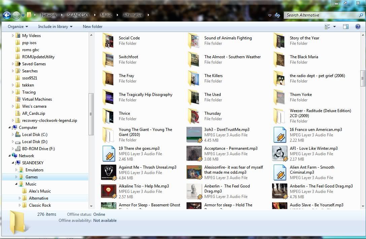The image size is (366, 239).
Task: Select 16 Franco uen American.mp3 icon
Action: tap(280, 135)
